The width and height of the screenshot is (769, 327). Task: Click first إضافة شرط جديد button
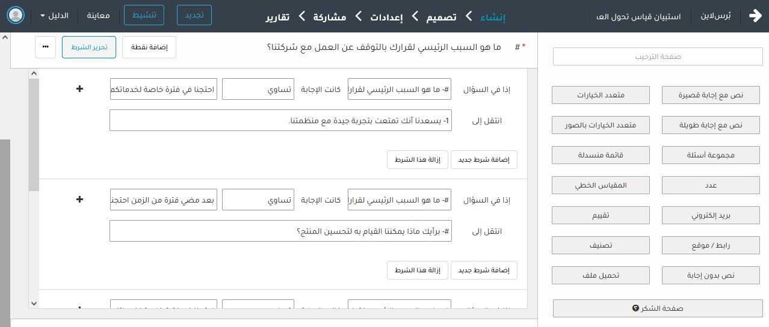(484, 159)
